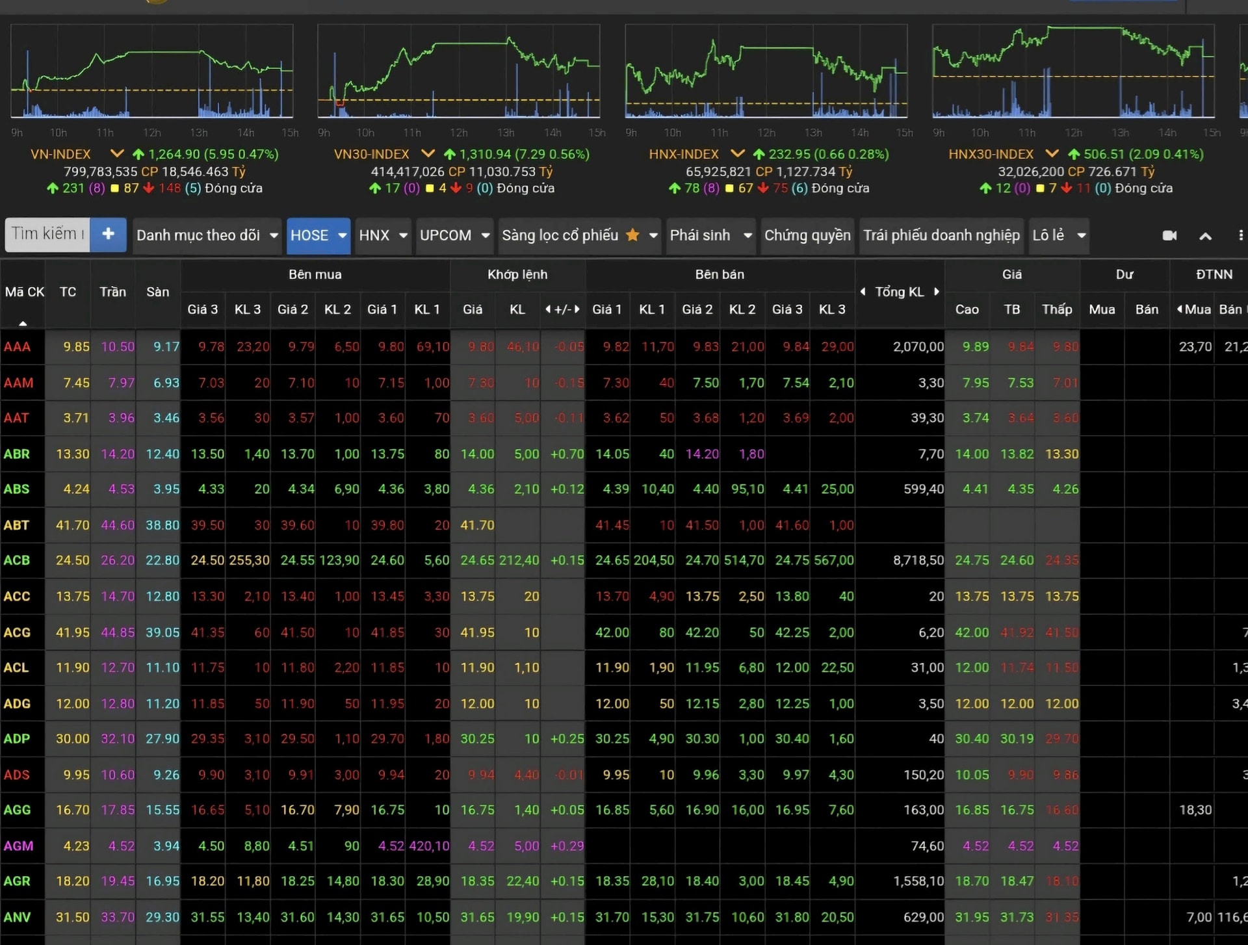Open stock symbol ADP

point(17,738)
